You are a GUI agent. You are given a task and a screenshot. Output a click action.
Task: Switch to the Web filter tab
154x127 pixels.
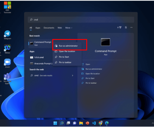60,28
